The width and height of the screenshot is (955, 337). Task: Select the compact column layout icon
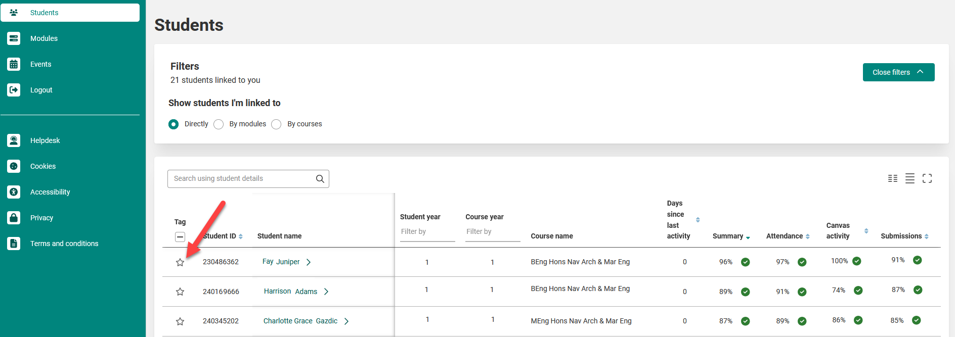[x=893, y=178]
